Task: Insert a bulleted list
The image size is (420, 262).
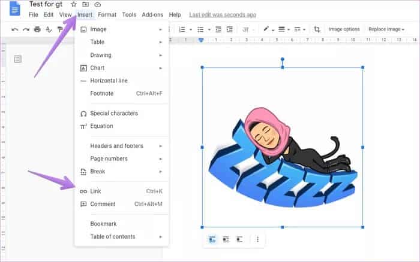Action: [x=200, y=29]
